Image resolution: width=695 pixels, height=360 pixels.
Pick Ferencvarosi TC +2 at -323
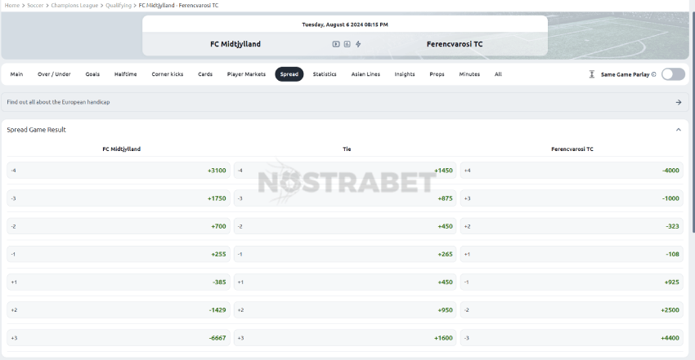[572, 226]
